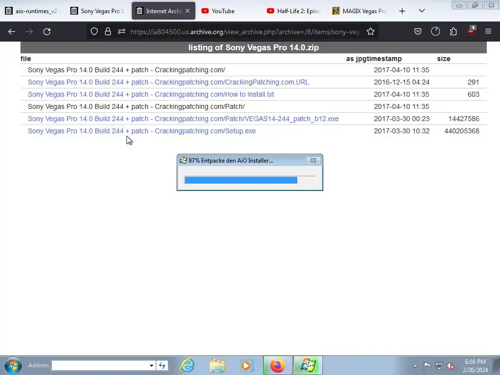This screenshot has width=500, height=375.
Task: Open Internet Explorer from taskbar
Action: [187, 365]
